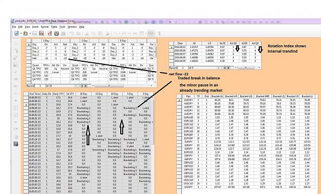321x194 pixels.
Task: Click the Export as PDF toolbar icon
Action: click(50, 33)
